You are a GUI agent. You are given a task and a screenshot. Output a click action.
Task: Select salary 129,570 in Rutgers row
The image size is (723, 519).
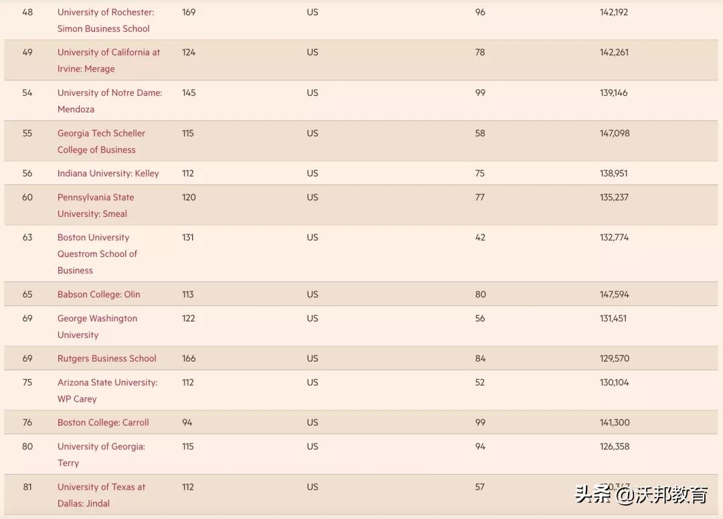(x=614, y=358)
